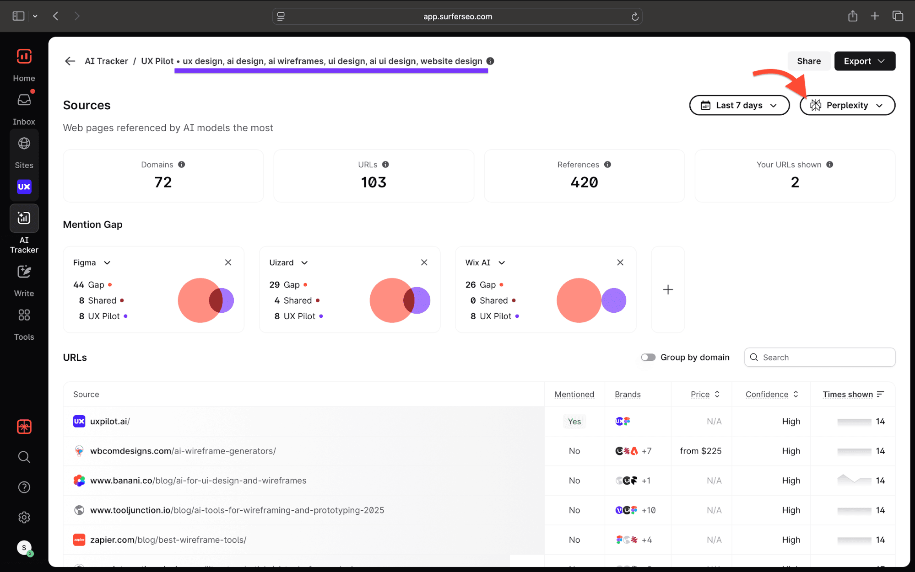Viewport: 915px width, 572px height.
Task: Click the browser share icon
Action: [x=852, y=16]
